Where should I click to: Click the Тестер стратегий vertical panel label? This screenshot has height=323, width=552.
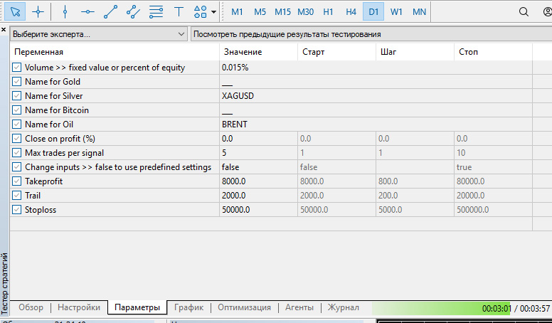tap(4, 284)
